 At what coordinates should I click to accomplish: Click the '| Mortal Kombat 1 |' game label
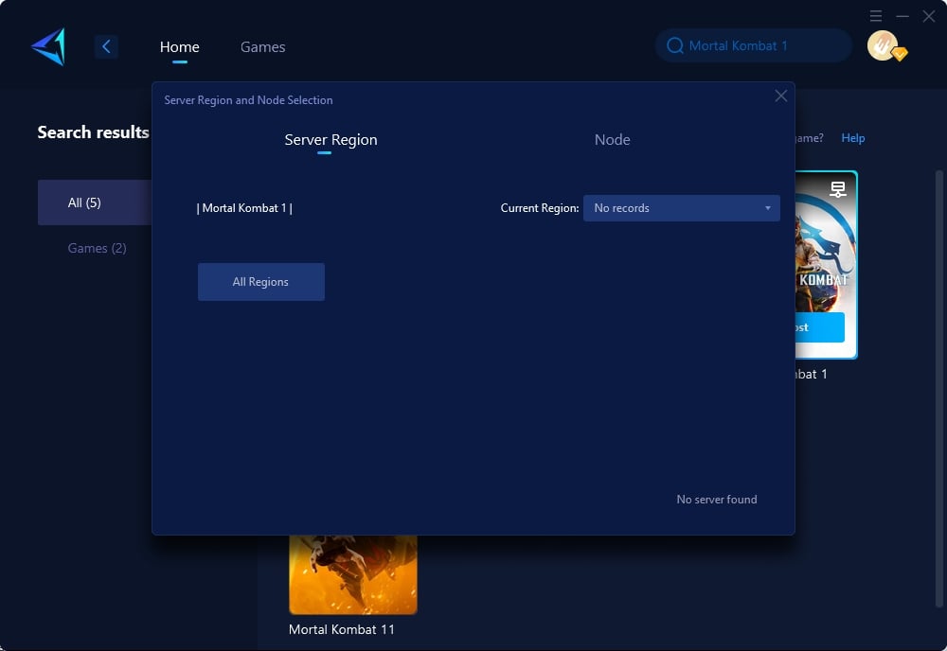click(x=244, y=208)
